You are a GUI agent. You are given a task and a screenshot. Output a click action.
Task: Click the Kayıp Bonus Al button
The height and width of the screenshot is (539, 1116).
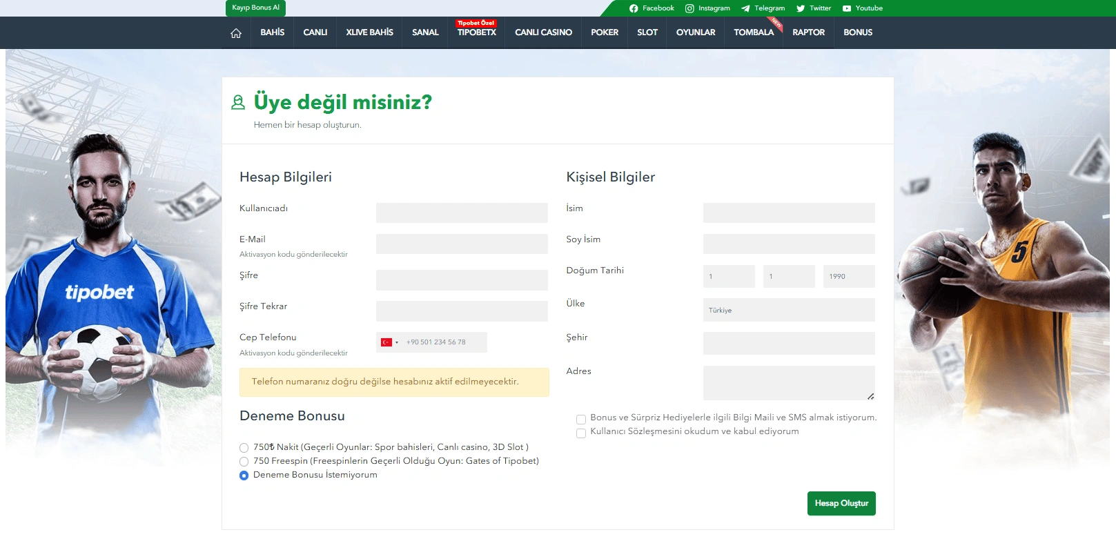[255, 8]
